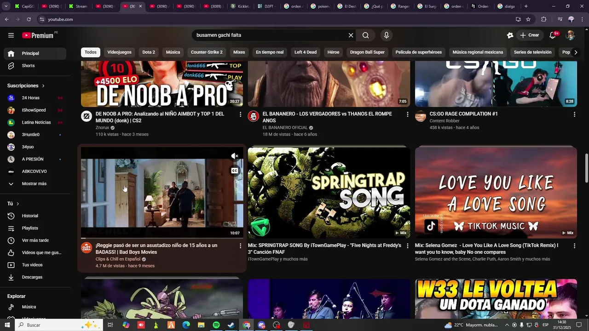Viewport: 589px width, 331px height.
Task: Select the Todos filter chip
Action: [x=91, y=52]
